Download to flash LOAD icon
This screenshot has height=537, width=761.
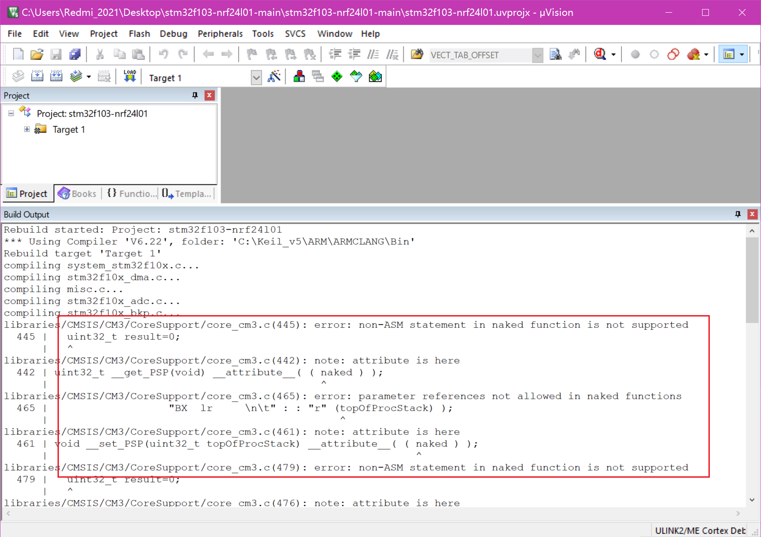(130, 76)
